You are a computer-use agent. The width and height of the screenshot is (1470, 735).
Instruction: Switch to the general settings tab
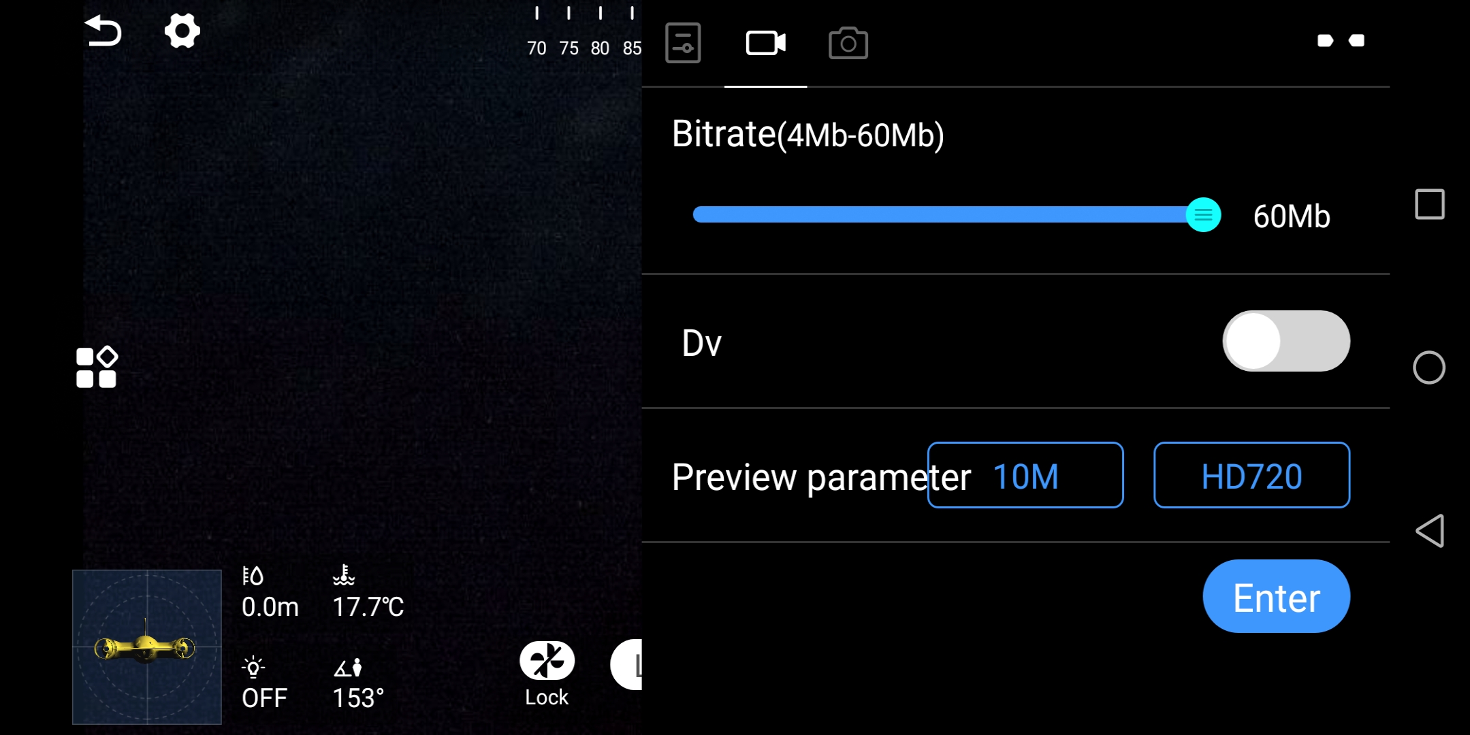(683, 43)
